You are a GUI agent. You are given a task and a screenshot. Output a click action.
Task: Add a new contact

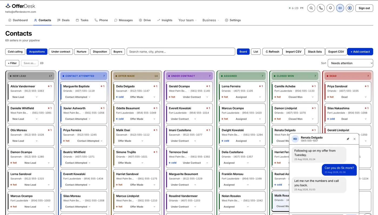(360, 52)
